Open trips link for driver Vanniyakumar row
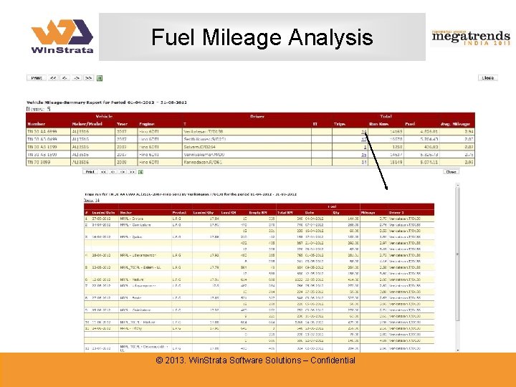The width and height of the screenshot is (516, 387). tap(363, 155)
